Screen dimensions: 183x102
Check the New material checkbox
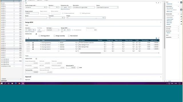tap(69, 36)
